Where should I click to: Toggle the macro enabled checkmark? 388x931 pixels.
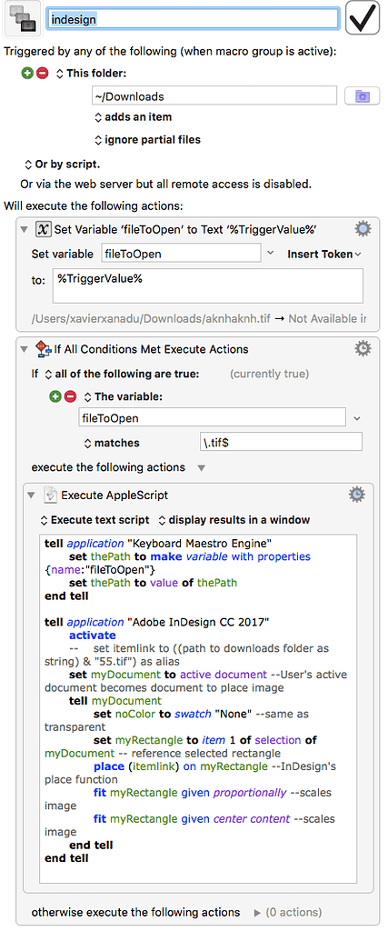(x=363, y=19)
